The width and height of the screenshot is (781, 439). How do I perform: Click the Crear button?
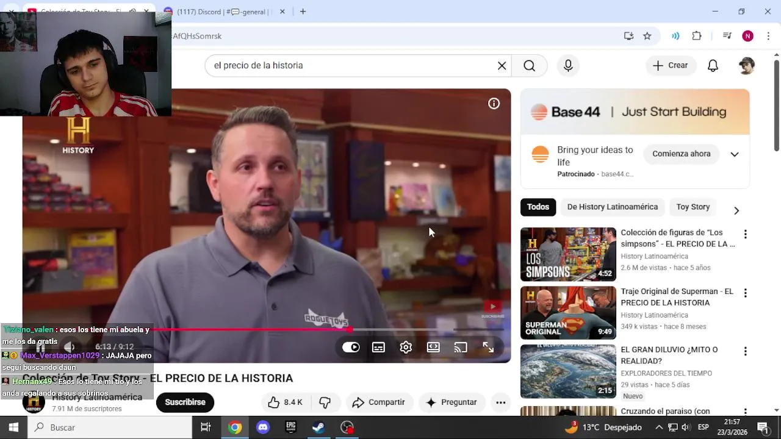(671, 65)
